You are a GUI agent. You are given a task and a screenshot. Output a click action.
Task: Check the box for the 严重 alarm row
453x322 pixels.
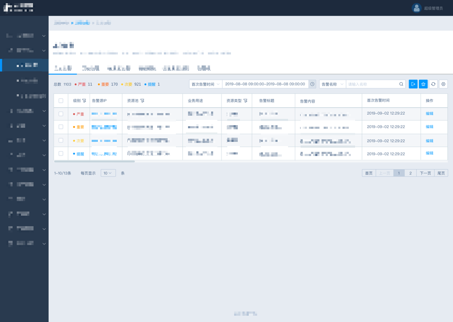click(61, 114)
